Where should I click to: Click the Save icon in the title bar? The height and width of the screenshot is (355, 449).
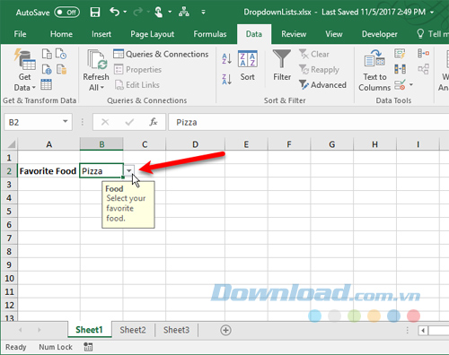95,13
